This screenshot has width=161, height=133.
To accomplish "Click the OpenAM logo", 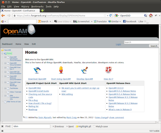I will click(19, 30).
